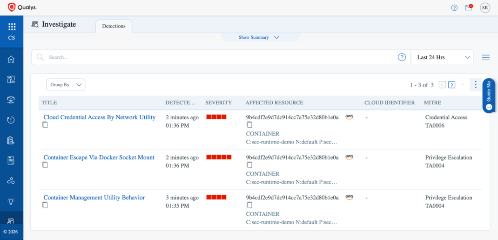
Task: Click the DETECTED column header
Action: coord(181,103)
